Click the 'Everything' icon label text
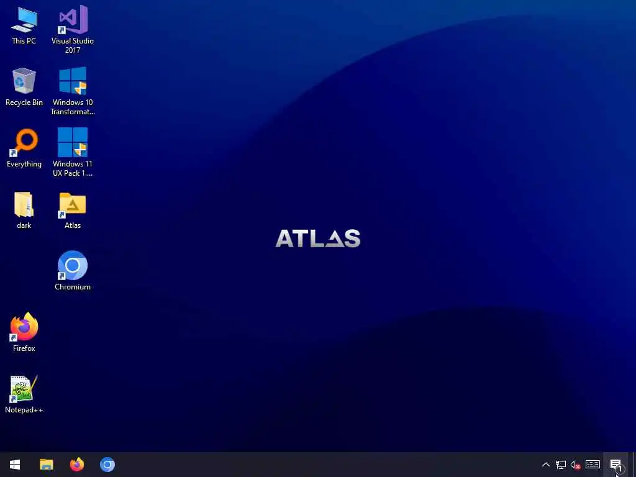 pos(24,164)
